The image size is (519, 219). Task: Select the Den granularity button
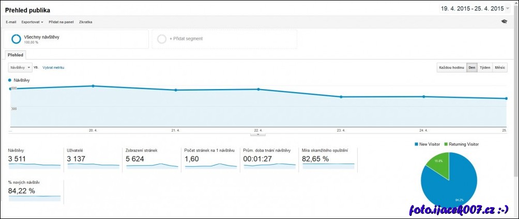pyautogui.click(x=471, y=68)
